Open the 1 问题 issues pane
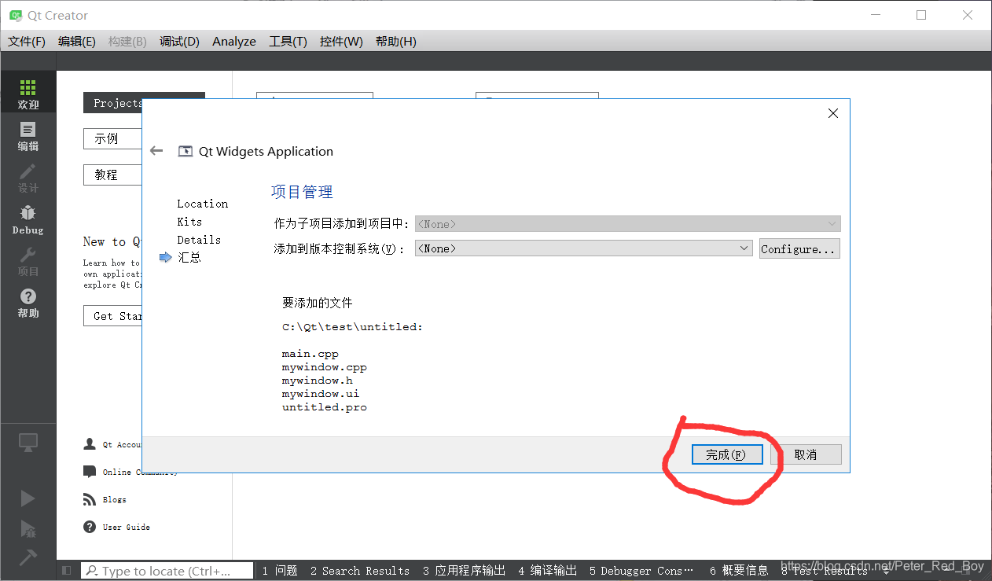Image resolution: width=992 pixels, height=581 pixels. pyautogui.click(x=280, y=571)
